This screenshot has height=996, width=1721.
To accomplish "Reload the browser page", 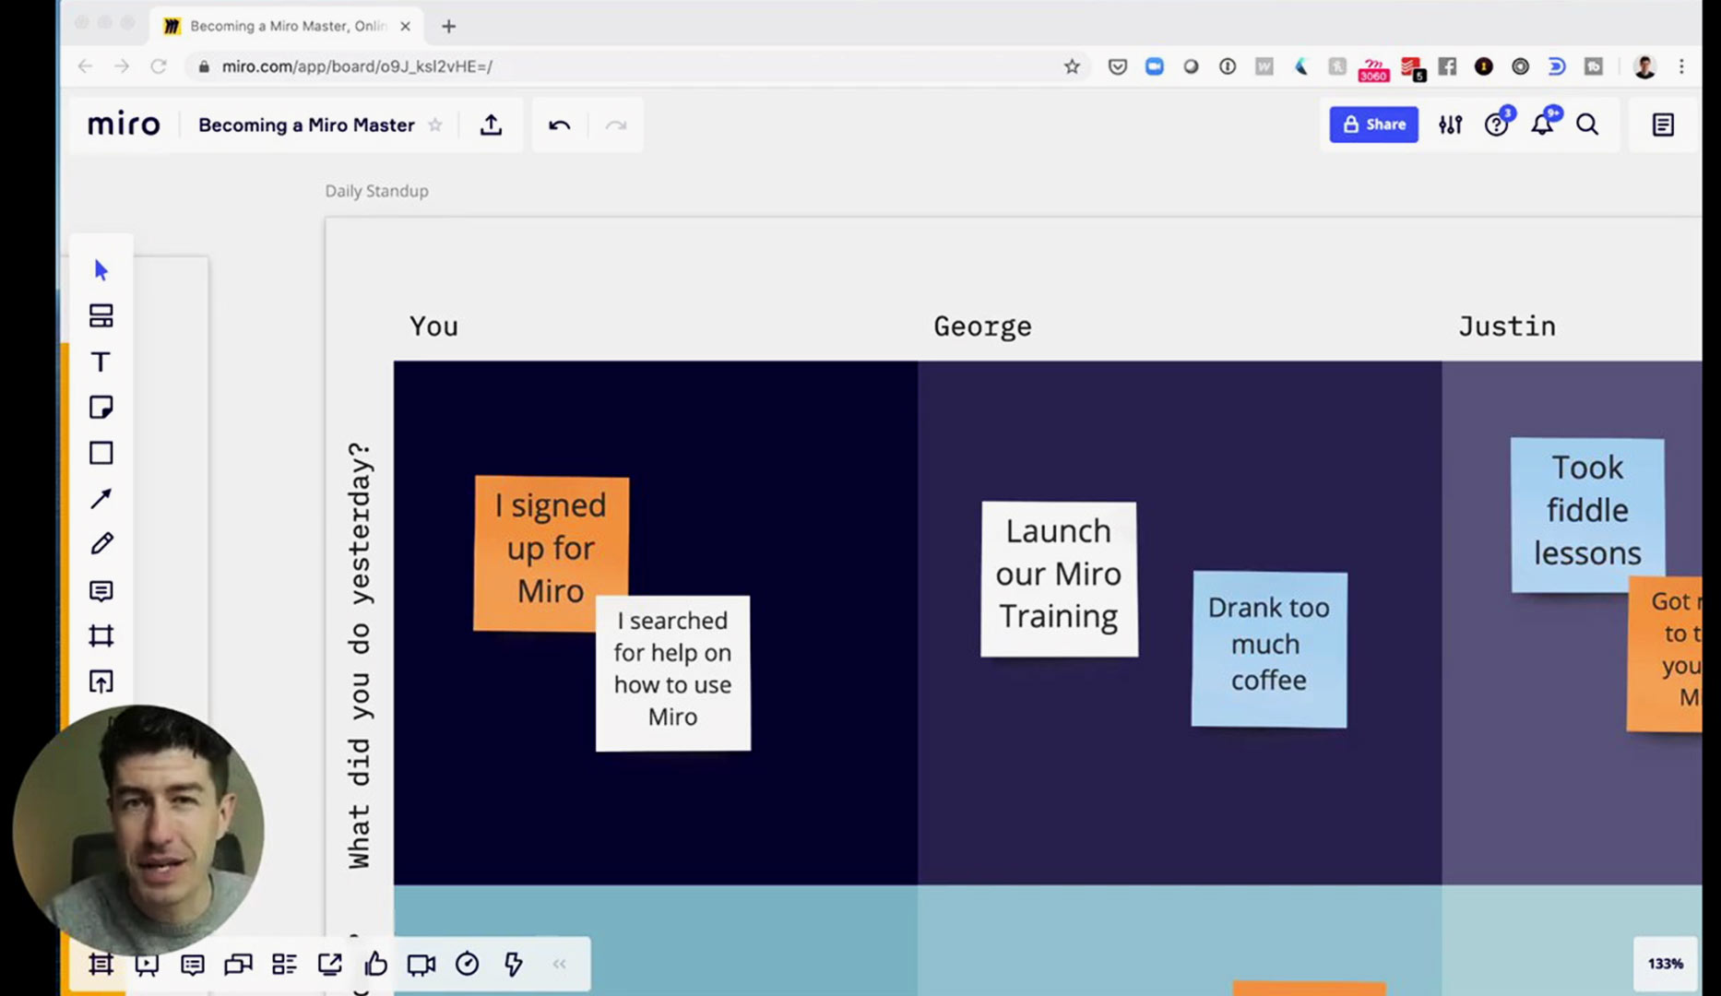I will pos(159,66).
